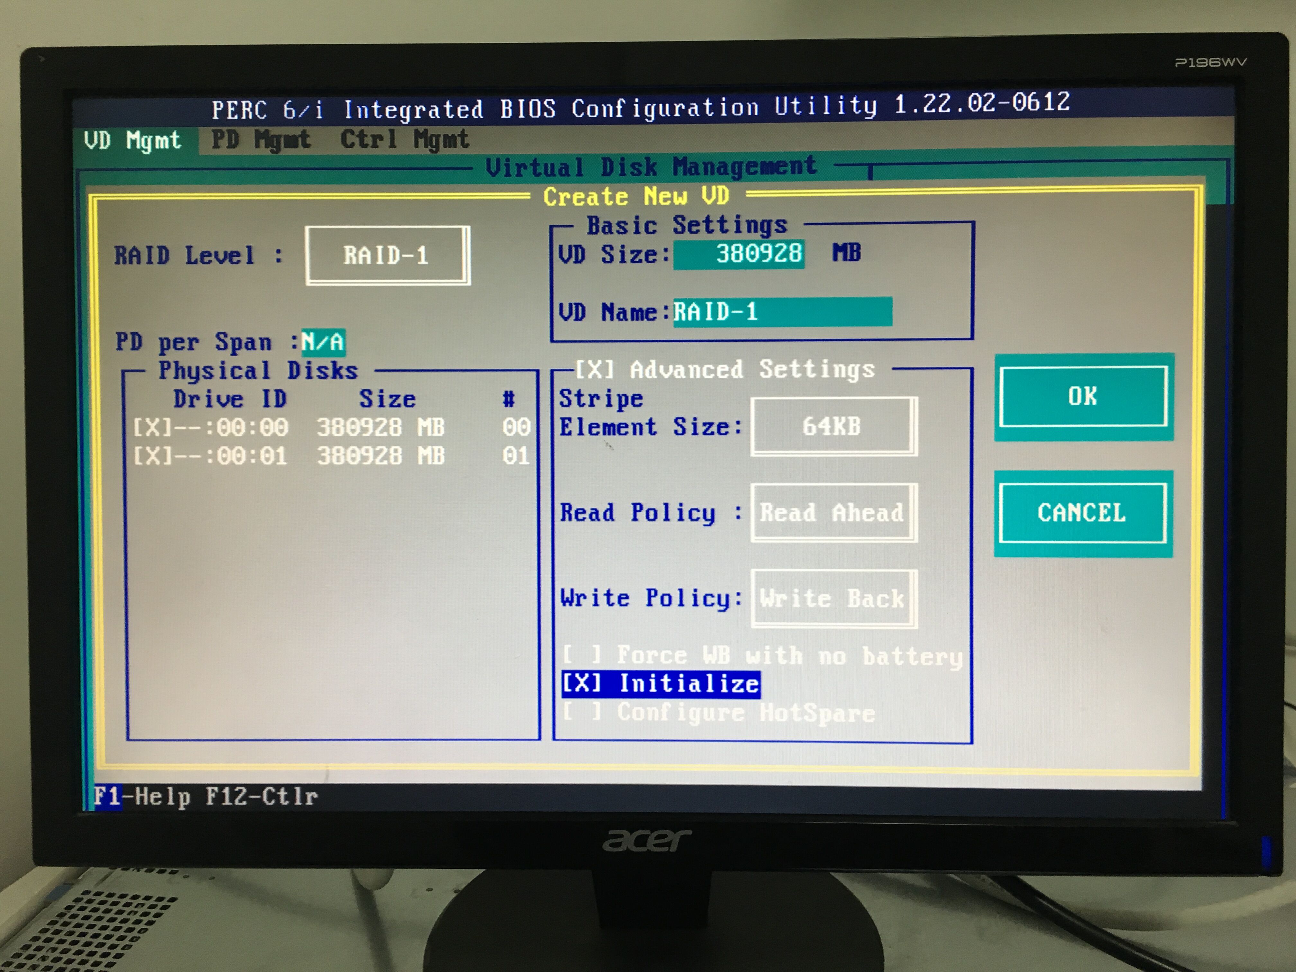
Task: Click the RAID Level label
Action: (x=198, y=256)
